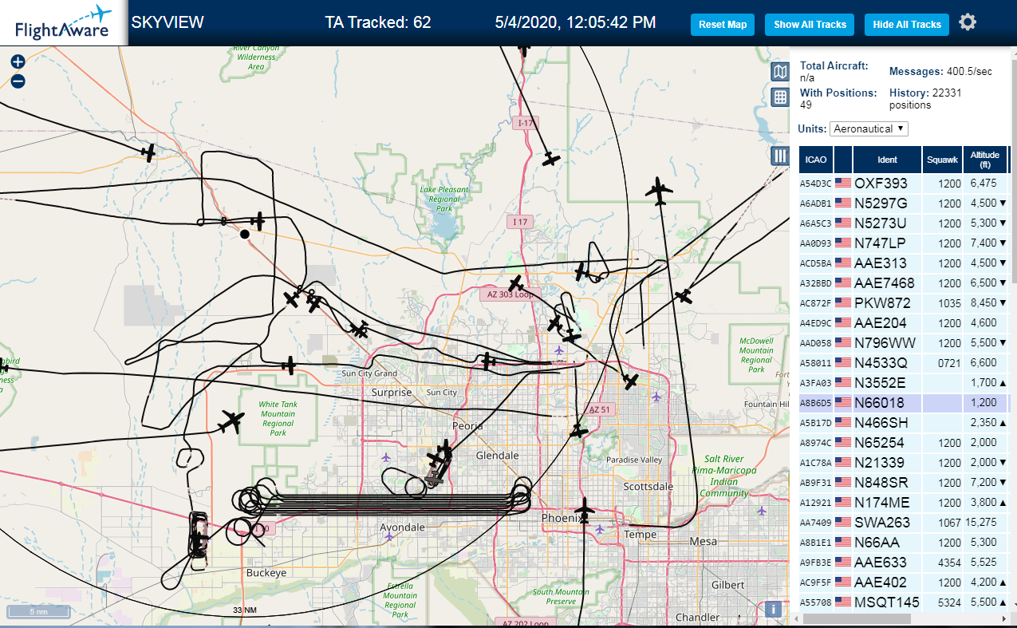
Task: Sort table by Altitude column
Action: tap(985, 160)
